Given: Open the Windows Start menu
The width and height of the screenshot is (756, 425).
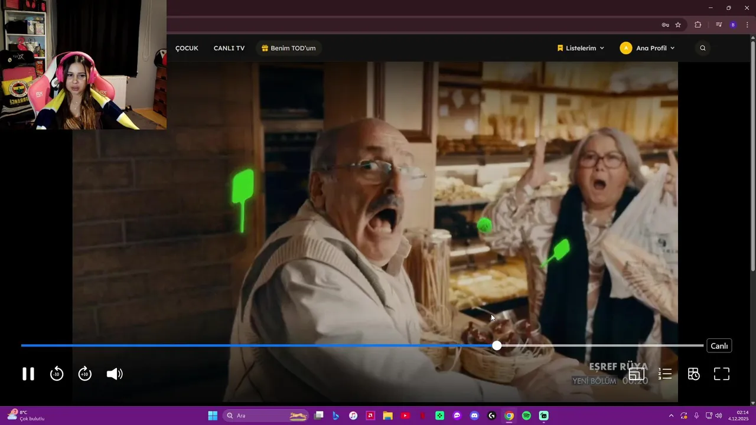Looking at the screenshot, I should (x=213, y=416).
